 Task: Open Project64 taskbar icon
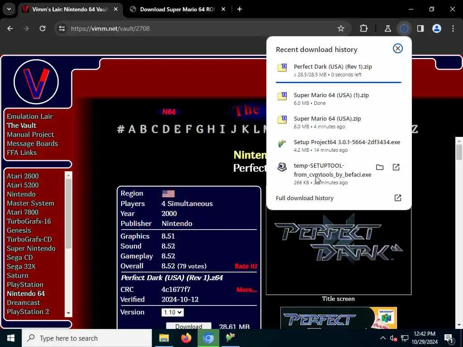click(230, 337)
